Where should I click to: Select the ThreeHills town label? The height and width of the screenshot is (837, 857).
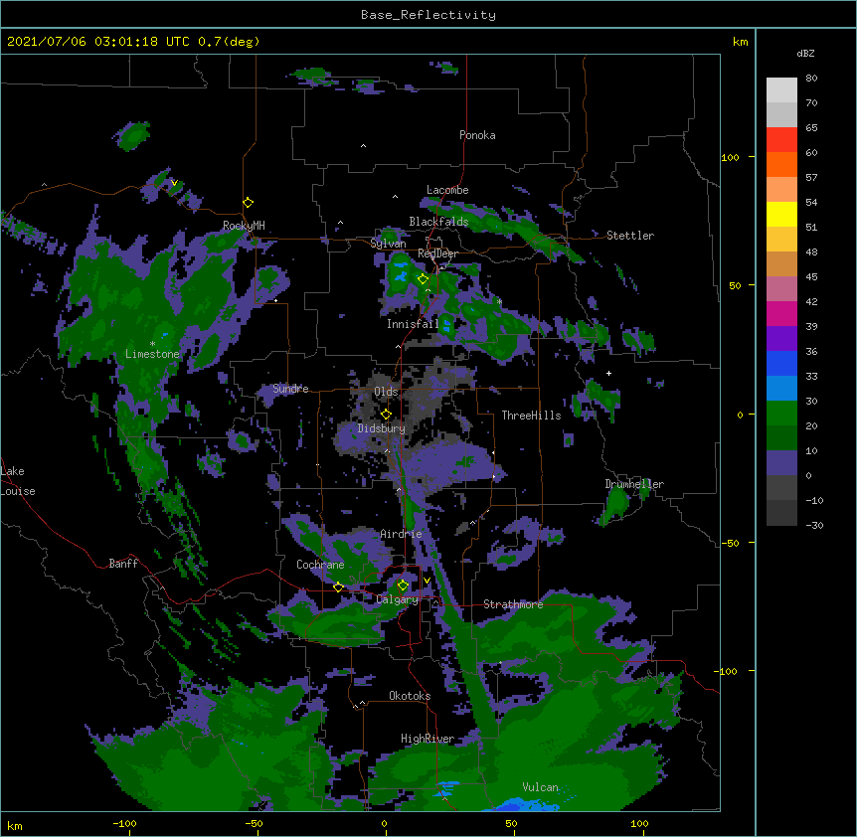click(531, 416)
